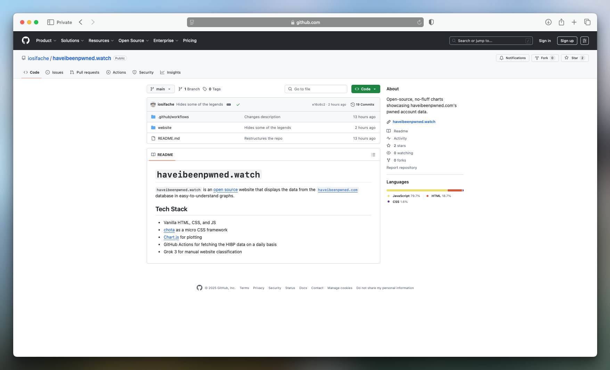
Task: Open Safari tab overview icon
Action: click(587, 22)
